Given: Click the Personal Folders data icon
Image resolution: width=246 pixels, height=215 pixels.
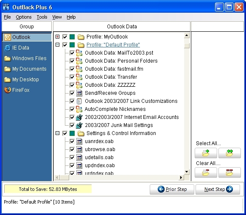Looking at the screenshot, I should [79, 61].
